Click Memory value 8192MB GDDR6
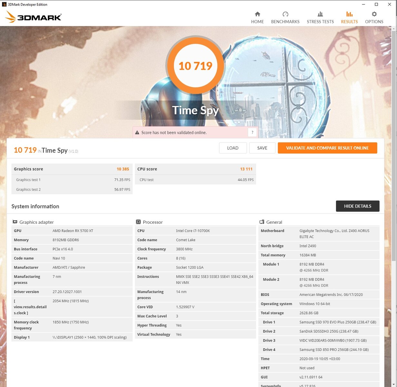Screen dimensions: 397x387 pyautogui.click(x=66, y=240)
